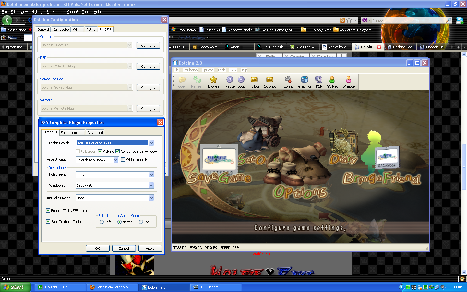
Task: Switch to Paths tab
Action: tap(91, 30)
